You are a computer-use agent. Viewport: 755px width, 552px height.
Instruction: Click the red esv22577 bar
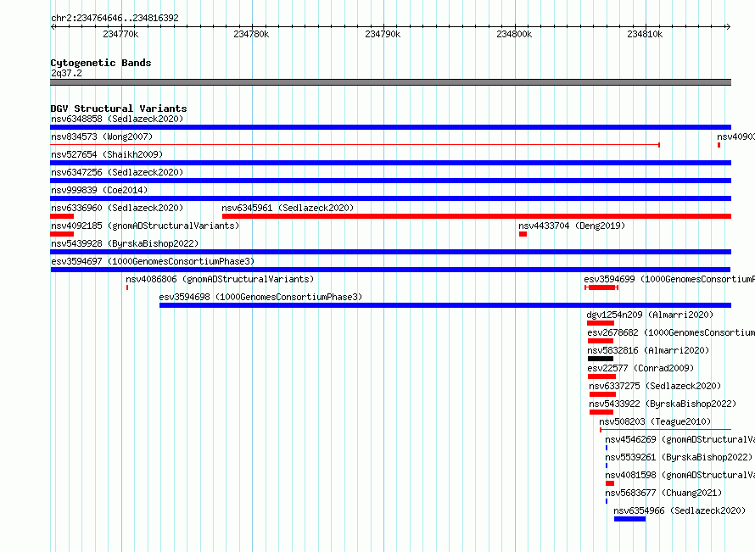click(x=602, y=376)
